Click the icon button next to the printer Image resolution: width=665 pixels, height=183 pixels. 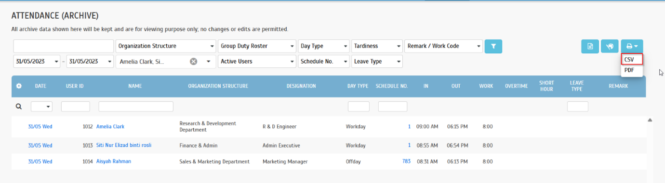610,46
